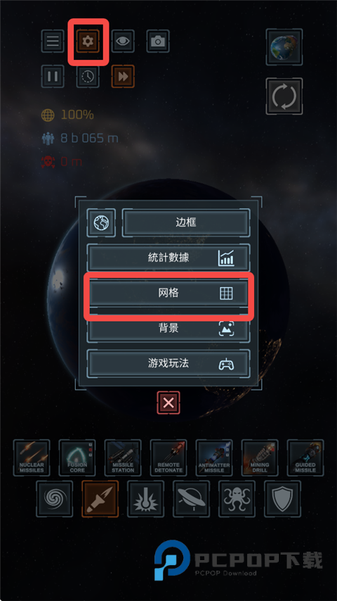Choose the Antimatter Missile weapon
The width and height of the screenshot is (337, 601).
coord(214,457)
